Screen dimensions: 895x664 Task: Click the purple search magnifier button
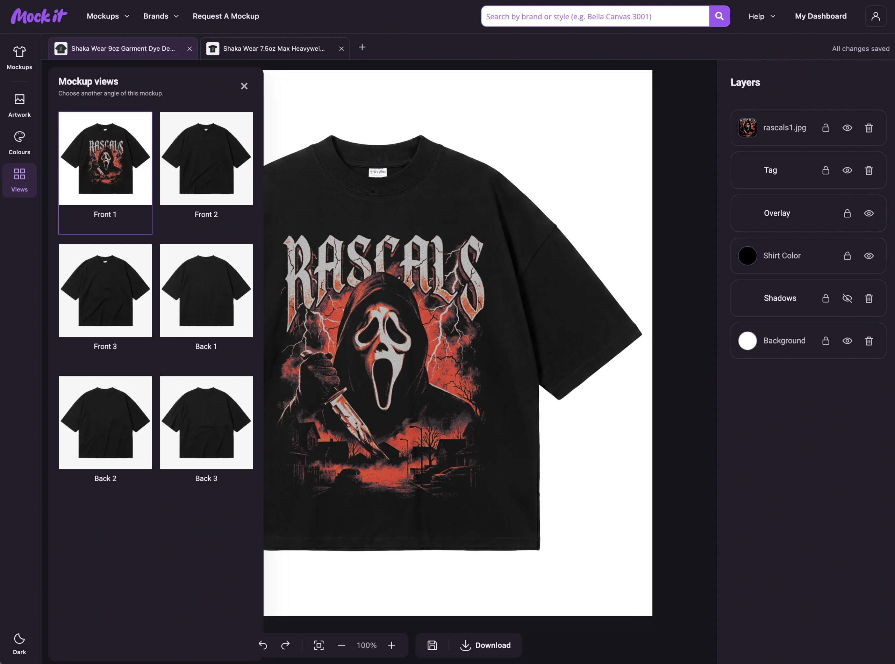tap(719, 16)
